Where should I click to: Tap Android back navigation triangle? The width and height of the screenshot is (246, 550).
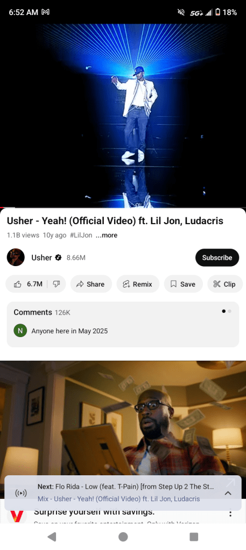[x=52, y=537]
